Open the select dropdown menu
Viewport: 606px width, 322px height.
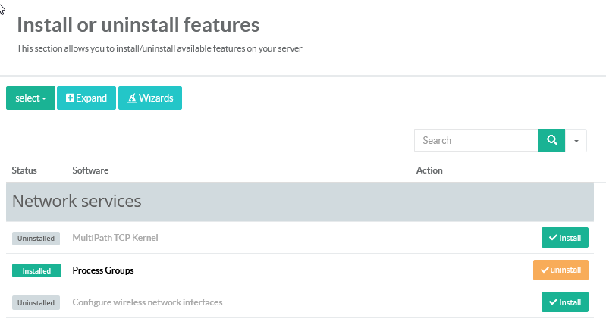[30, 98]
